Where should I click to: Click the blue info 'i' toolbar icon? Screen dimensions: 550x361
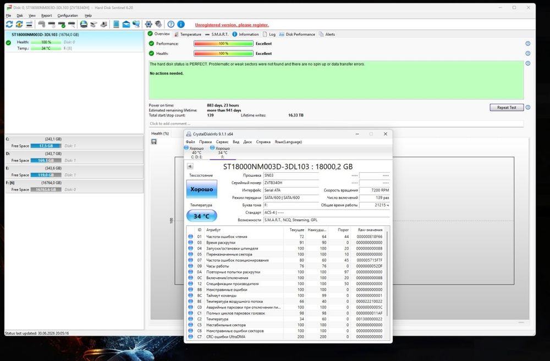click(x=181, y=24)
